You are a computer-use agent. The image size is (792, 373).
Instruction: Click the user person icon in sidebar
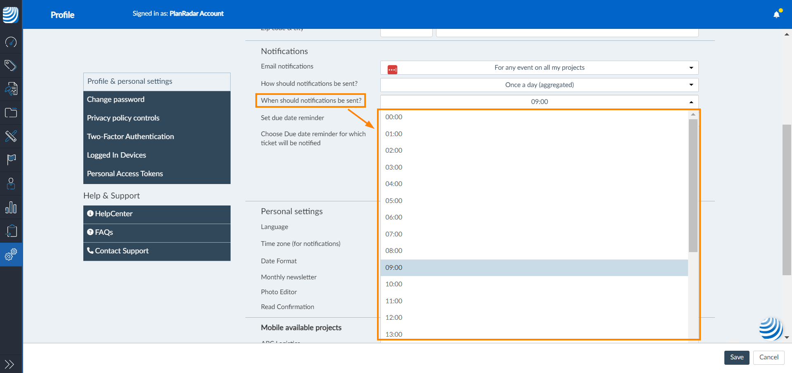click(11, 183)
